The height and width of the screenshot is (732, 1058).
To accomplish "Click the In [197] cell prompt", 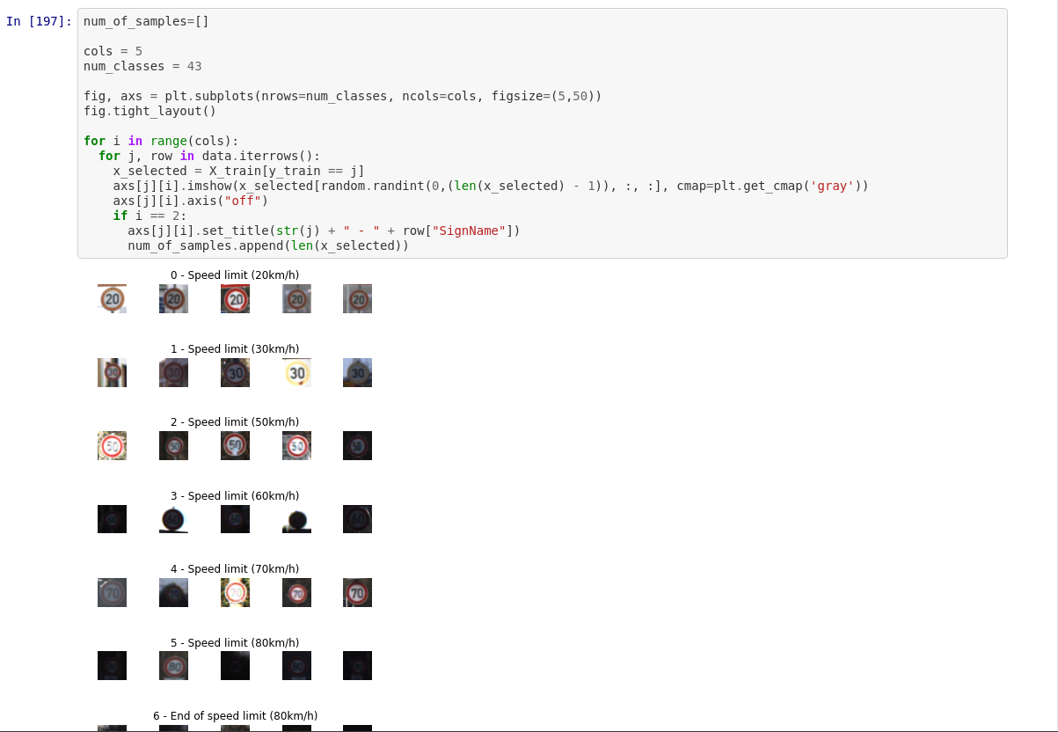I will [39, 21].
